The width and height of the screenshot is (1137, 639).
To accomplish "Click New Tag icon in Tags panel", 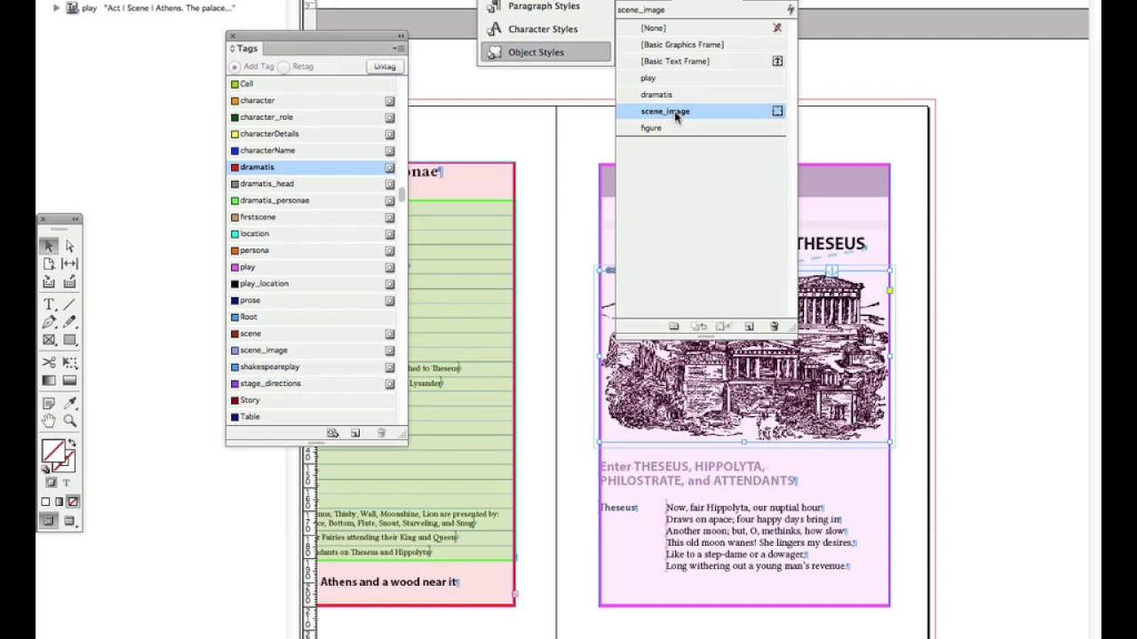I will (355, 433).
